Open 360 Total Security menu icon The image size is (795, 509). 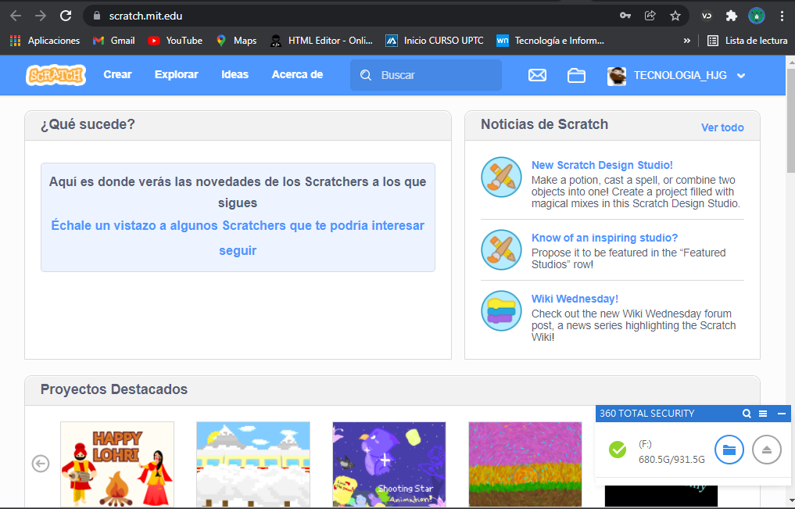pyautogui.click(x=762, y=414)
